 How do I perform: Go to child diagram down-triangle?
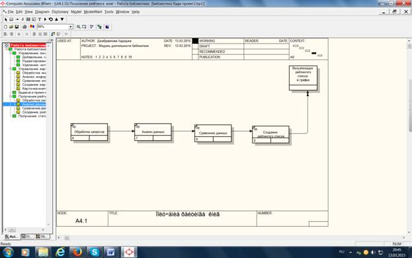(x=62, y=19)
